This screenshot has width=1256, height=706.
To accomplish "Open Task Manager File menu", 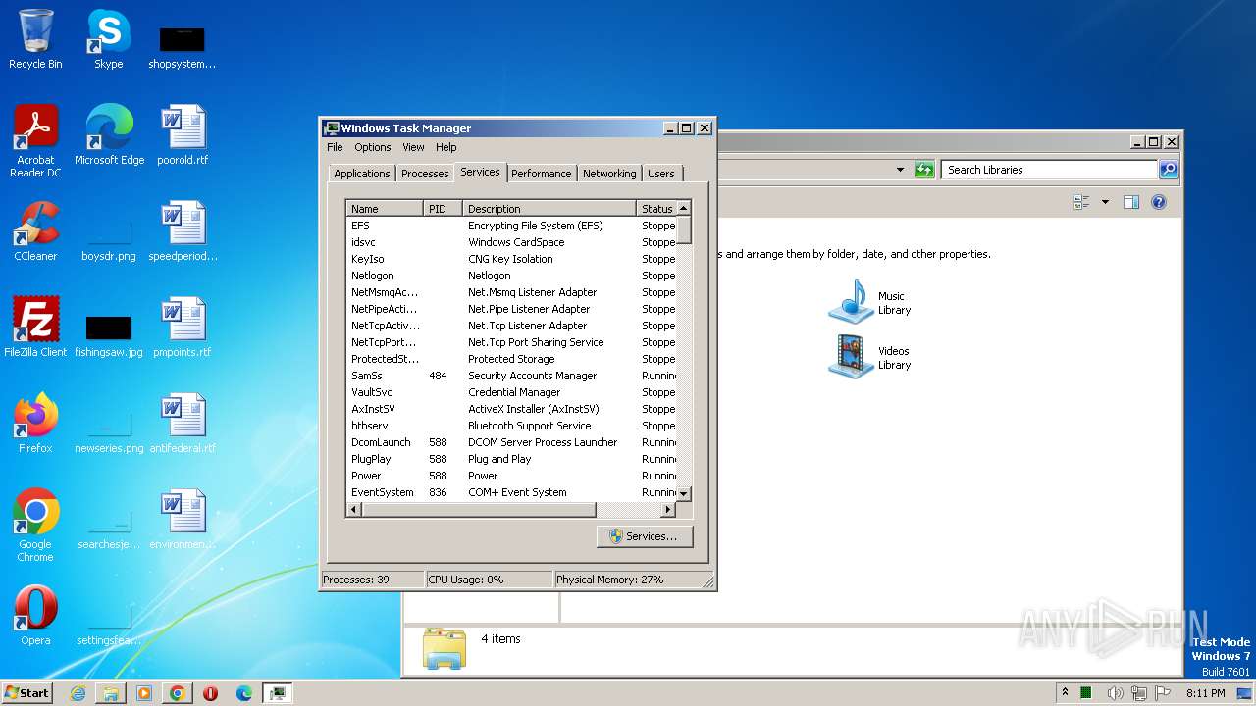I will point(335,147).
